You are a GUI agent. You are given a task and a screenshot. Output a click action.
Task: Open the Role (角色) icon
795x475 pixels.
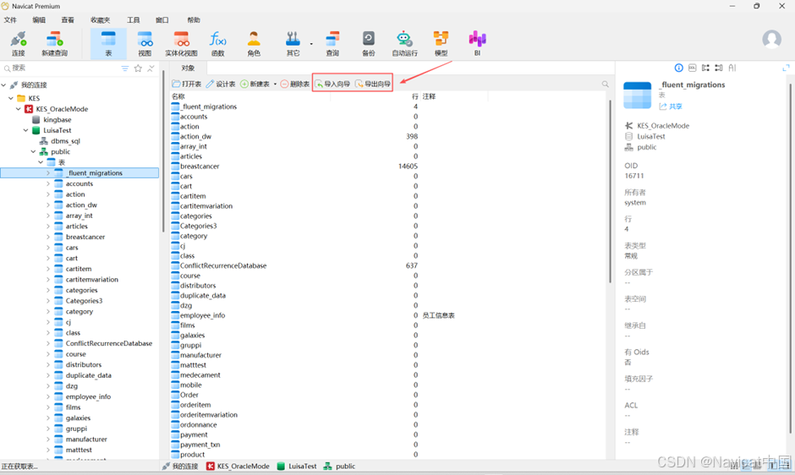point(254,44)
